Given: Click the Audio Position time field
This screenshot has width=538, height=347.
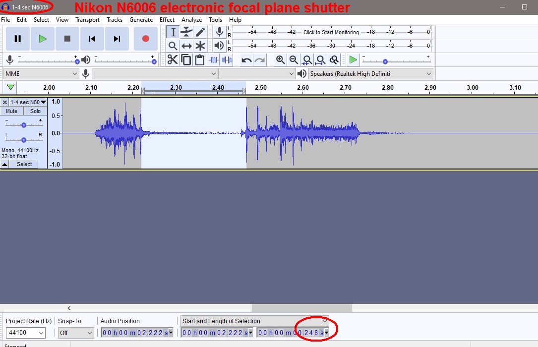Looking at the screenshot, I should coord(137,333).
